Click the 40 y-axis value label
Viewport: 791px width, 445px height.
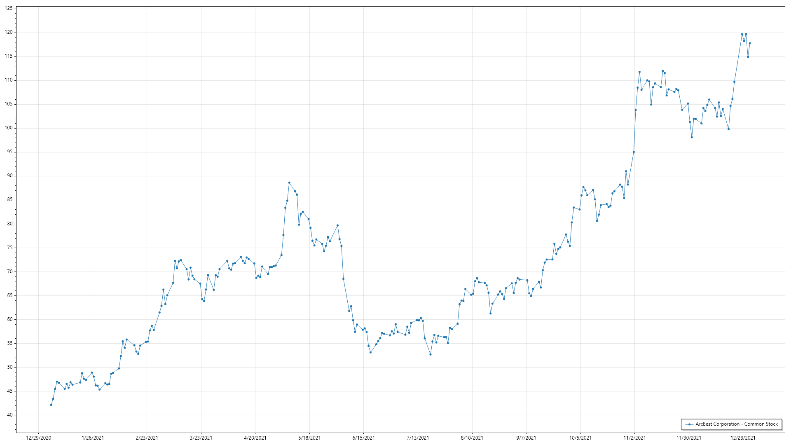click(x=10, y=415)
